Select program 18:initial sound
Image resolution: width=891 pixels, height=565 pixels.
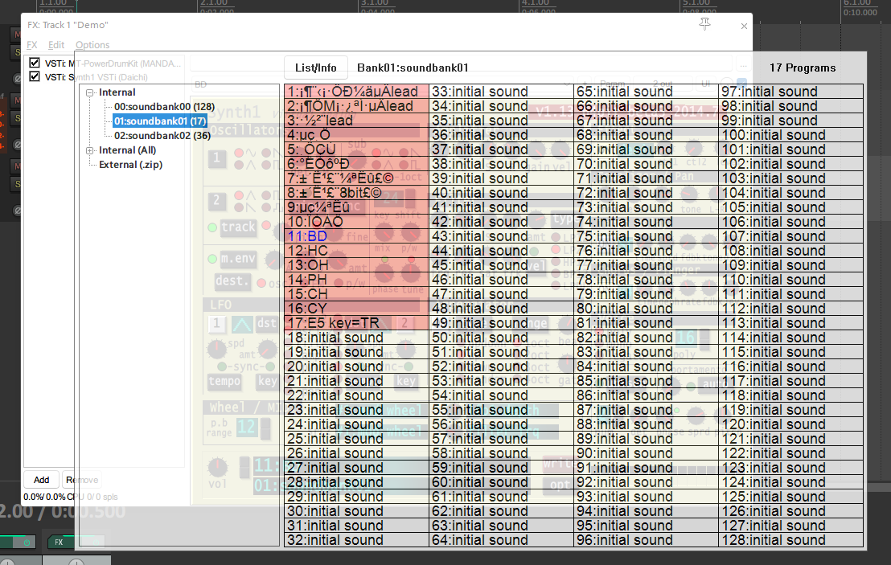click(x=356, y=338)
